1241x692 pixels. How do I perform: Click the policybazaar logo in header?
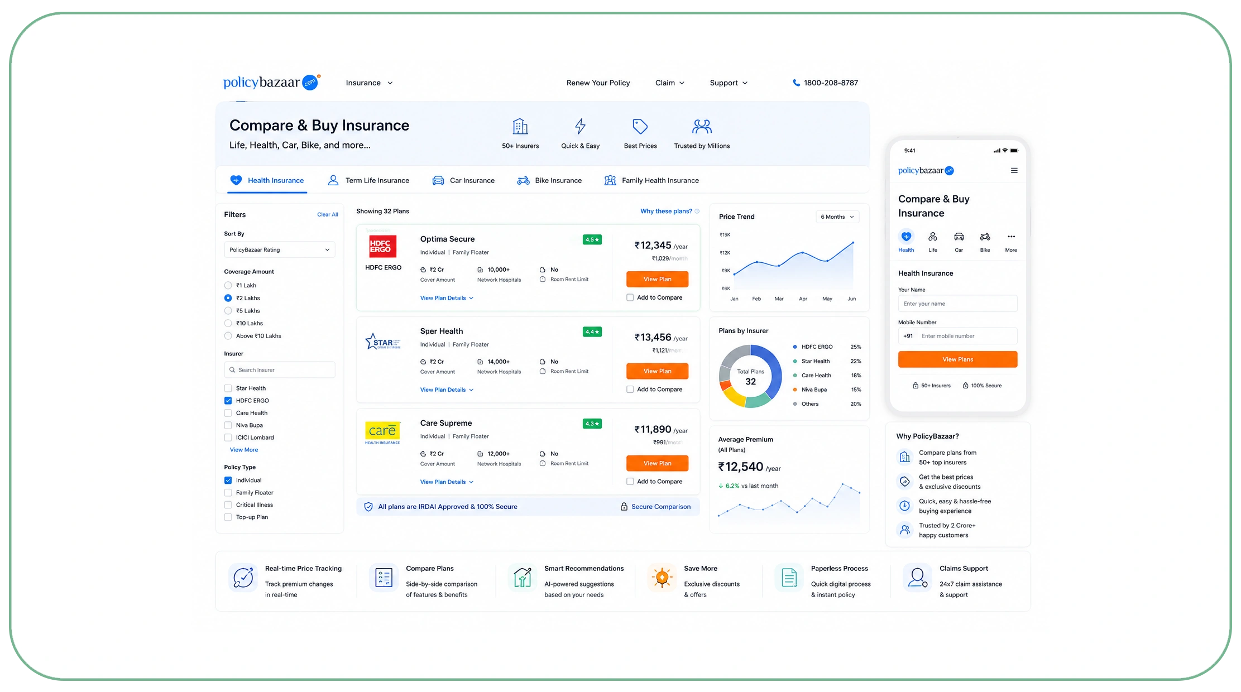pos(272,82)
